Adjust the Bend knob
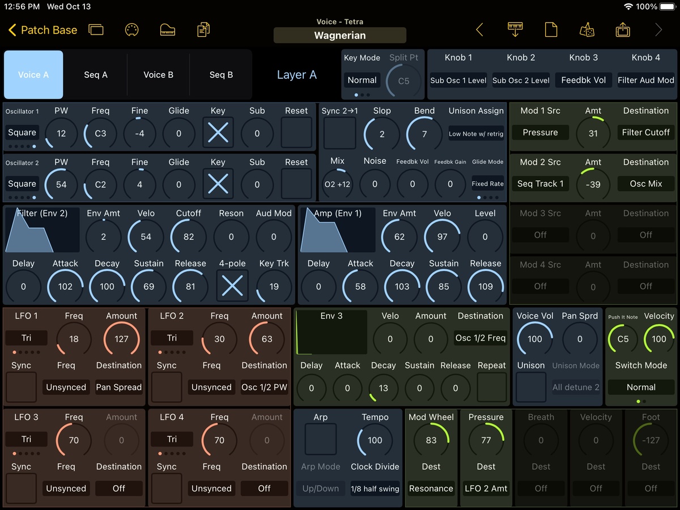Viewport: 680px width, 510px height. tap(424, 134)
